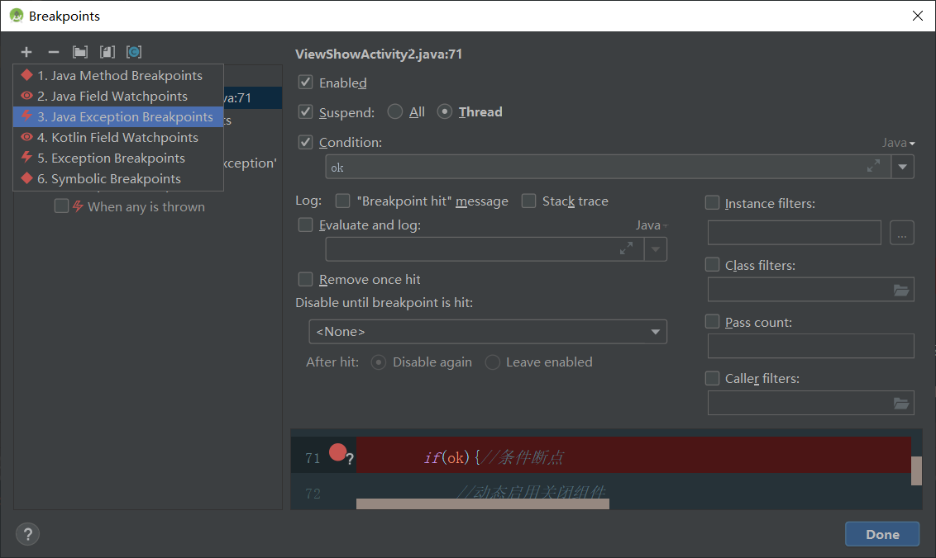
Task: Click the Pass count input field
Action: coord(810,346)
